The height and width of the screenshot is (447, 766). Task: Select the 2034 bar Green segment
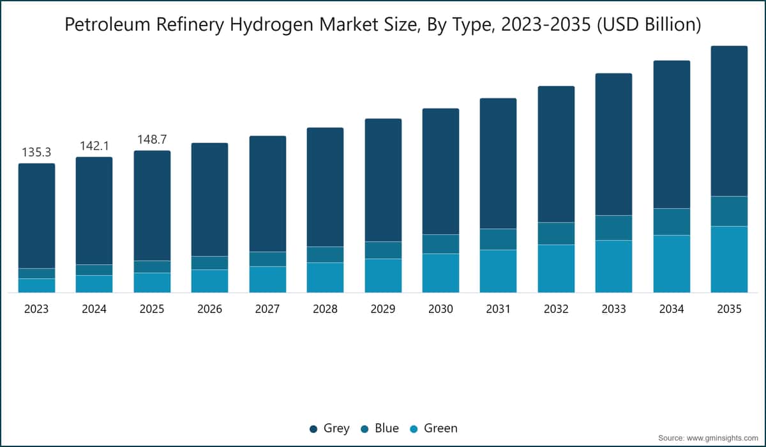(x=672, y=264)
